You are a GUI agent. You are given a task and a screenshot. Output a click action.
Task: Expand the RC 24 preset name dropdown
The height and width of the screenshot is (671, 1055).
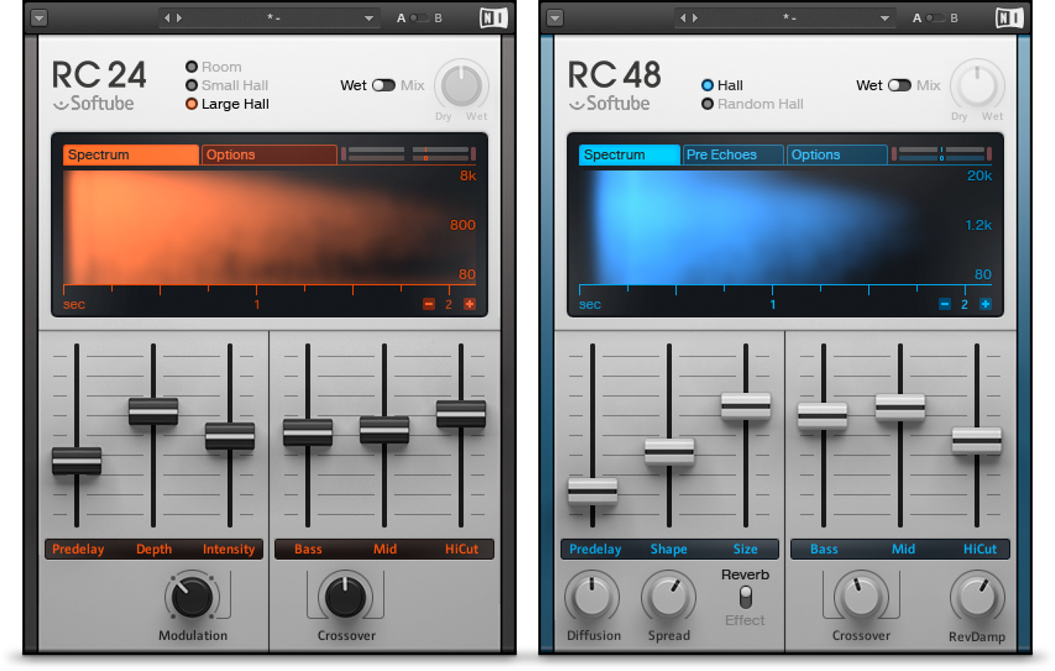click(x=369, y=18)
